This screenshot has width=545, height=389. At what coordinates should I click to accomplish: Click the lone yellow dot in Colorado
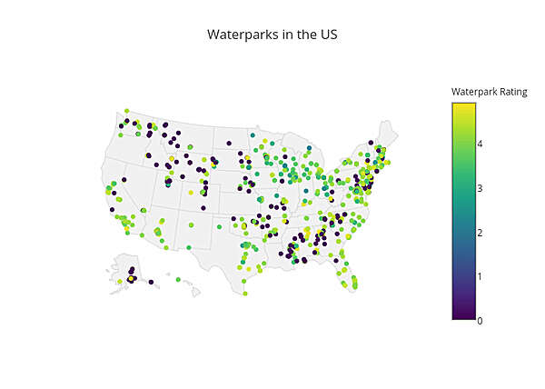pyautogui.click(x=191, y=193)
